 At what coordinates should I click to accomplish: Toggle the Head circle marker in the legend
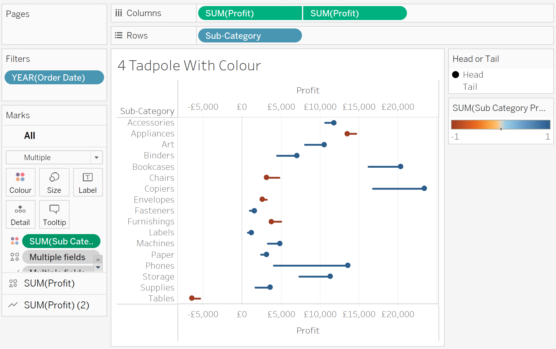point(455,74)
